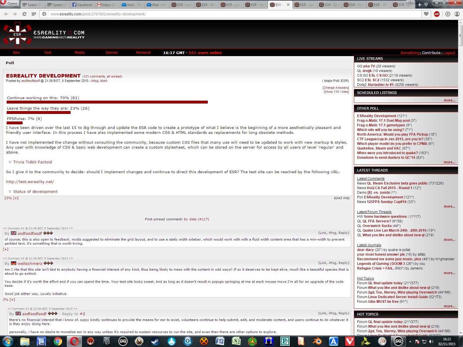
Task: Open the Media menu
Action: coord(80,52)
